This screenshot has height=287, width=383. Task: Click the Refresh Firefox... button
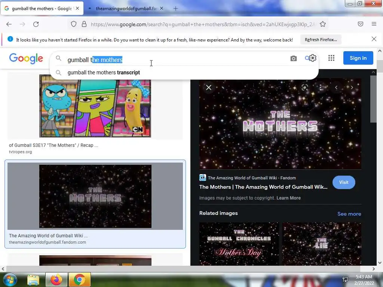(x=321, y=40)
